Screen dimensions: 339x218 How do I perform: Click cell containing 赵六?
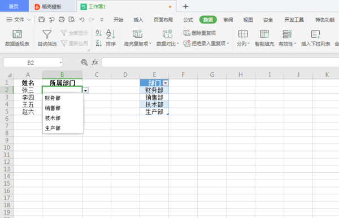pos(28,112)
